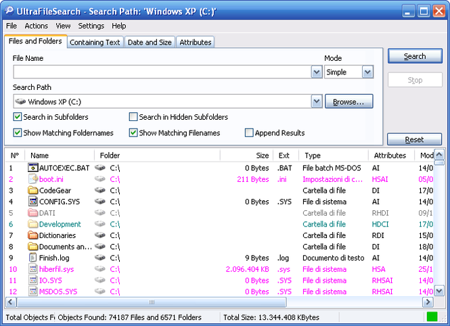The image size is (450, 326).
Task: Click the results list scroll up arrow
Action: (439, 155)
